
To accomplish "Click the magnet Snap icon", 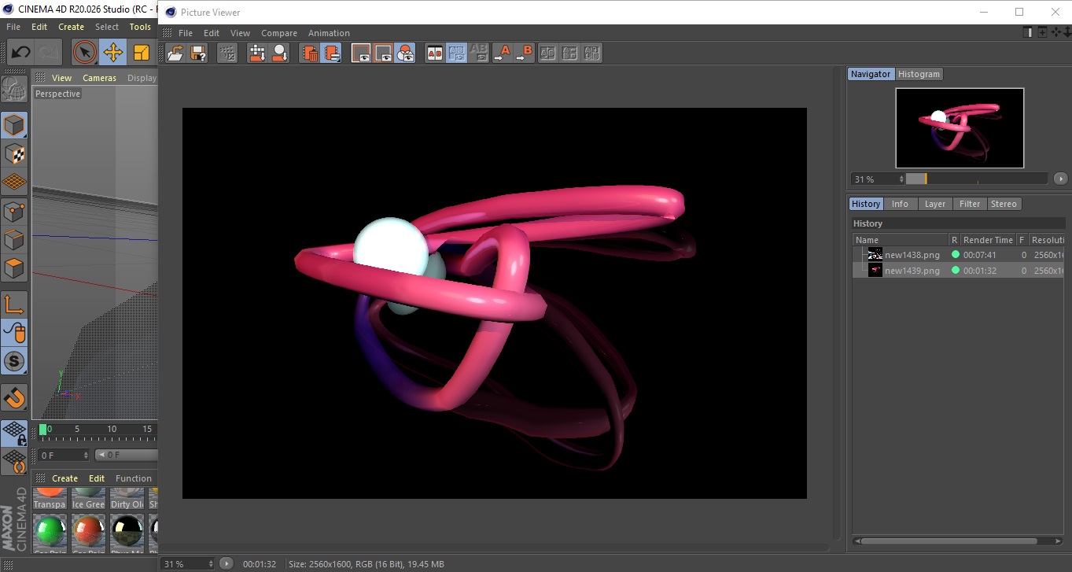I will 14,397.
